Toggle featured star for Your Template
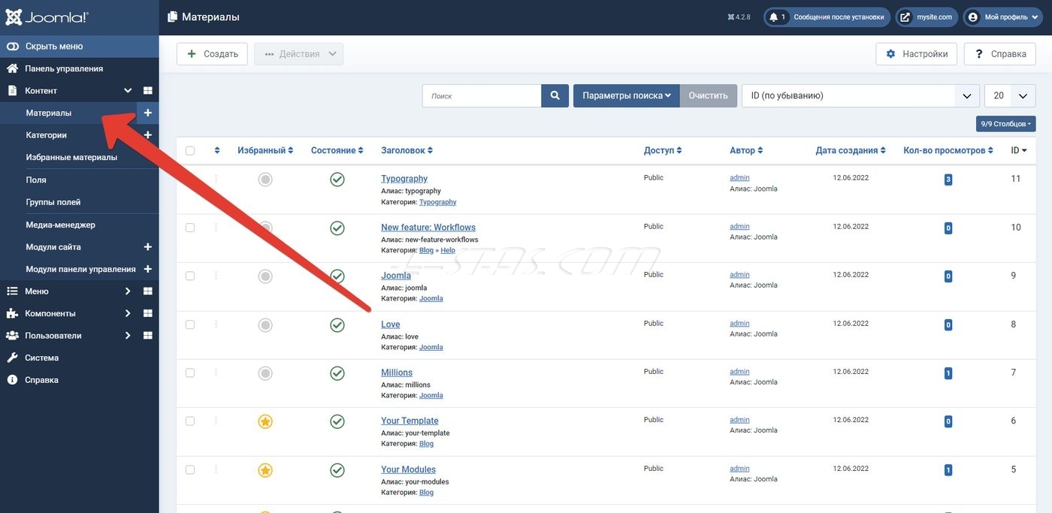Screen dimensions: 1052x513 [265, 421]
